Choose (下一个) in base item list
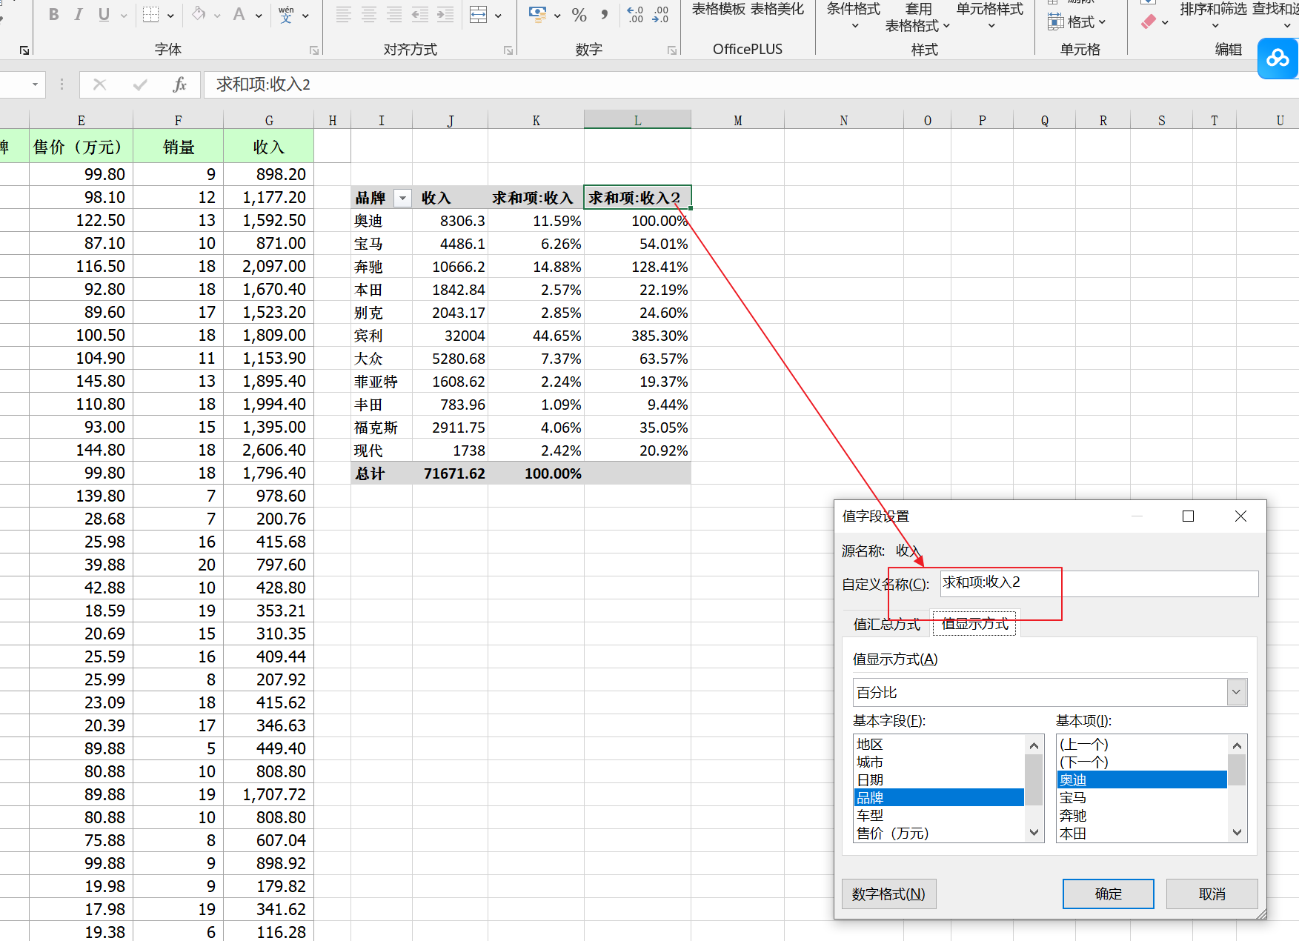This screenshot has width=1299, height=941. (x=1142, y=762)
